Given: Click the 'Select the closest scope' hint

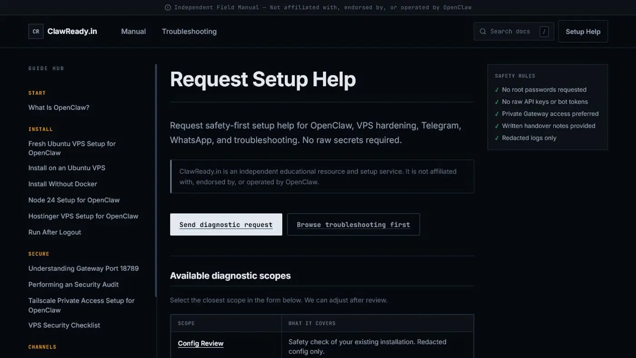Looking at the screenshot, I should click(278, 300).
